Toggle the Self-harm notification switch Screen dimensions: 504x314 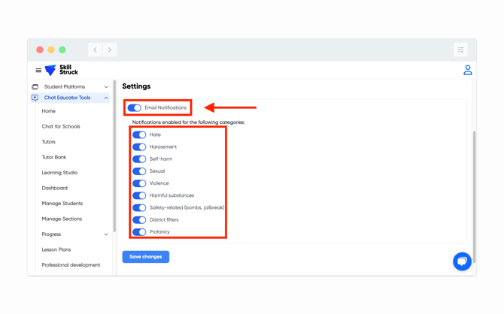tap(139, 159)
